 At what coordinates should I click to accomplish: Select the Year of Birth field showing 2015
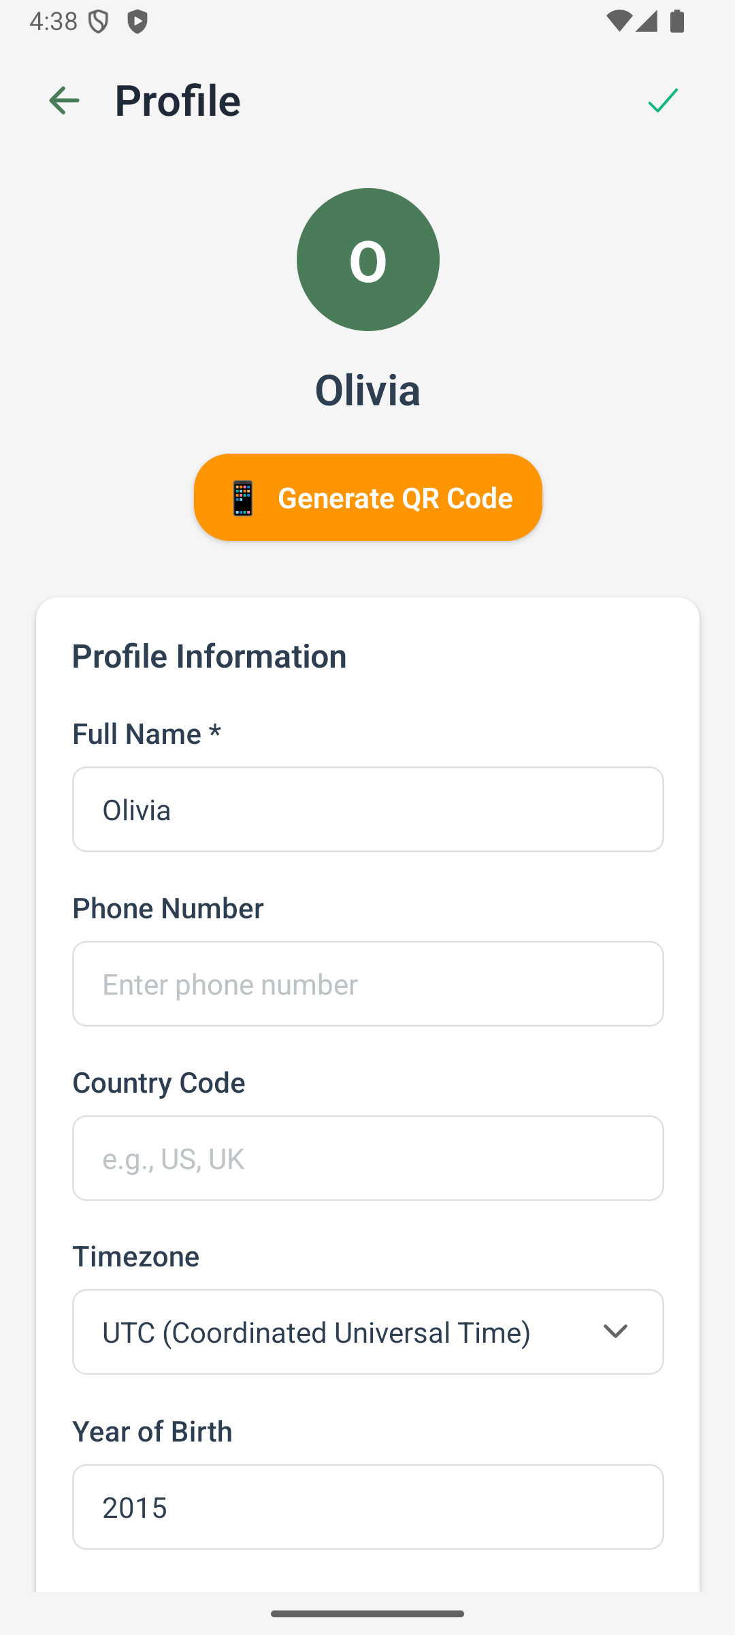(367, 1507)
